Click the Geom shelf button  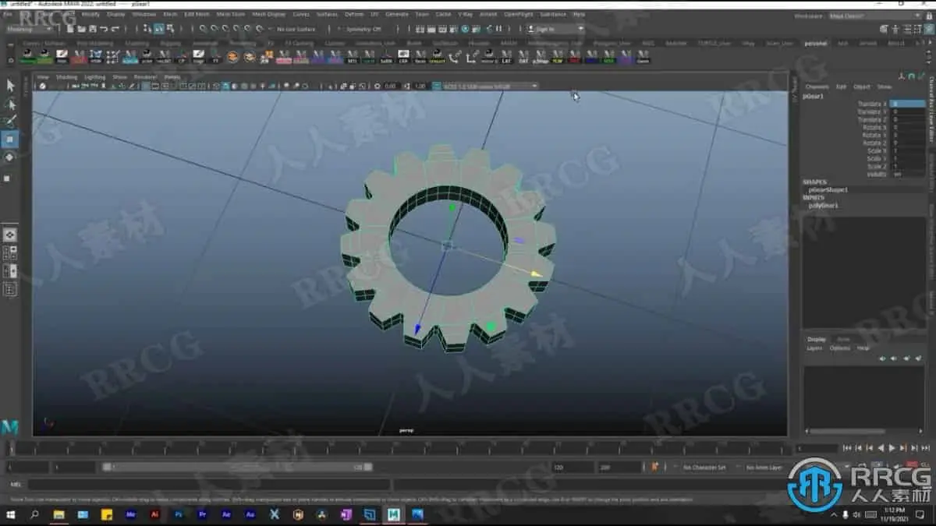[643, 57]
